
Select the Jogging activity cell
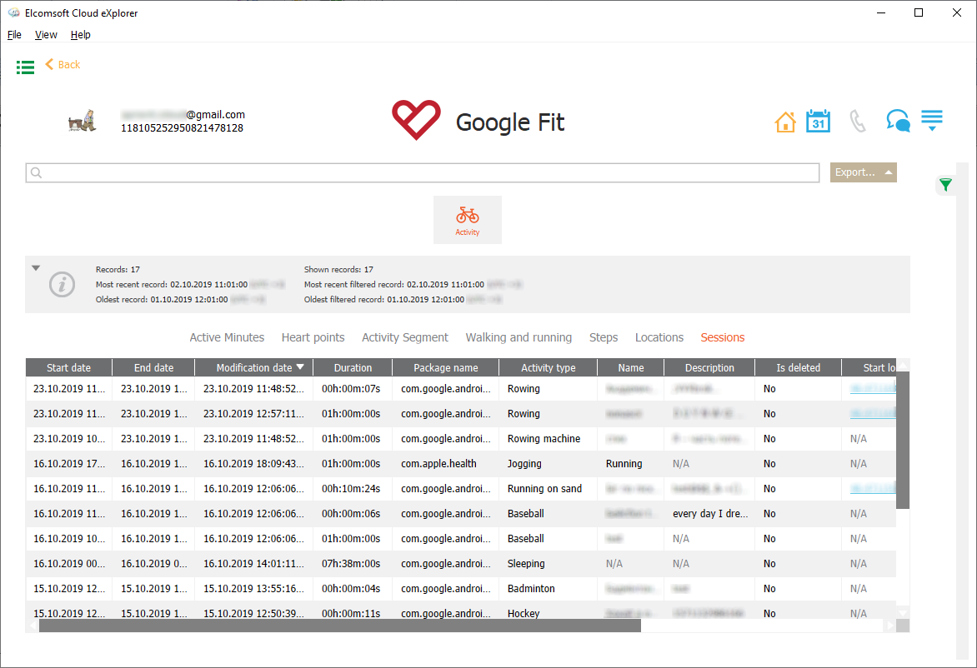point(548,464)
